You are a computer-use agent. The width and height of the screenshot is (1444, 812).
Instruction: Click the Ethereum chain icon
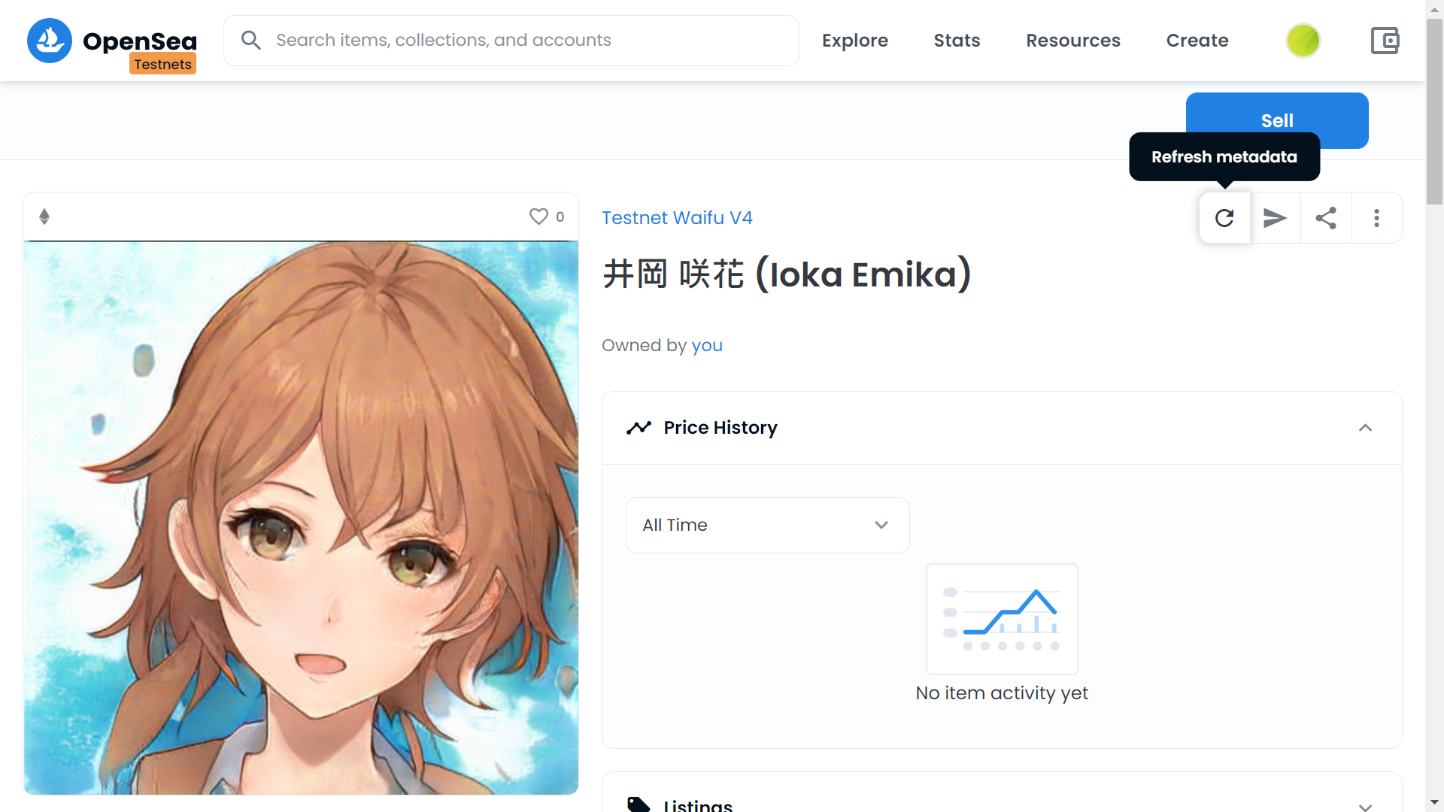44,217
